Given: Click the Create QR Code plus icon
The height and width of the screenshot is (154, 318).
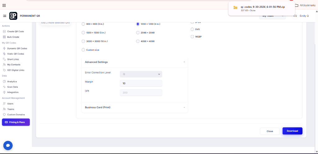Looking at the screenshot, I should pos(4,32).
